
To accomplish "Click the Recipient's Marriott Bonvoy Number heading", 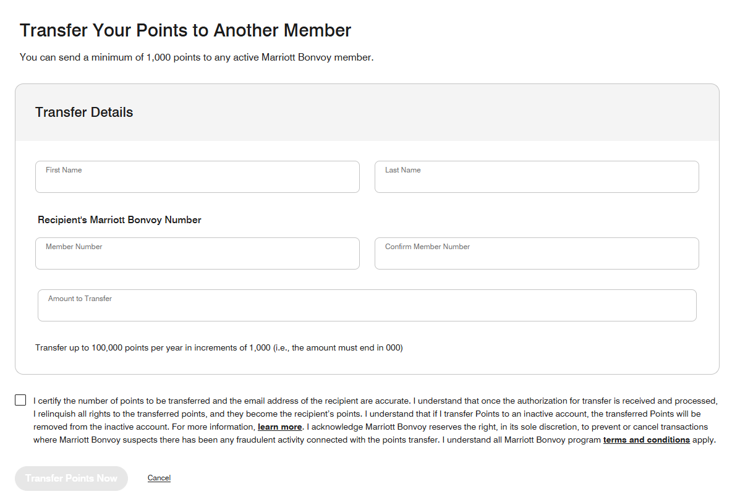I will click(119, 219).
